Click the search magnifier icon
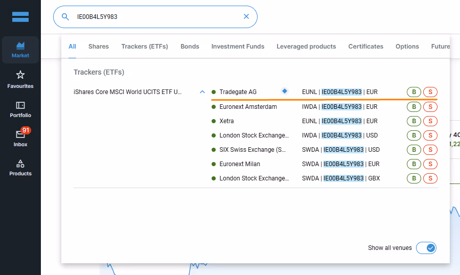 coord(65,17)
